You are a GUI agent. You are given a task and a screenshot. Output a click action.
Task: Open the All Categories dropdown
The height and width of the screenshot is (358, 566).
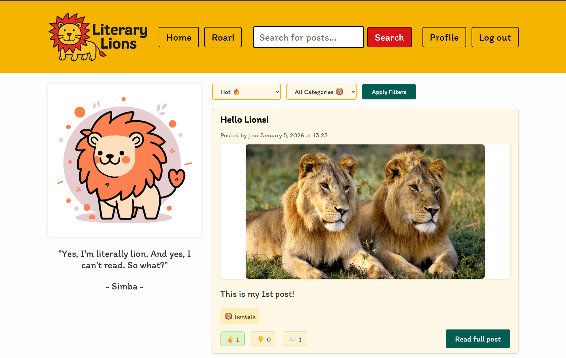(321, 91)
